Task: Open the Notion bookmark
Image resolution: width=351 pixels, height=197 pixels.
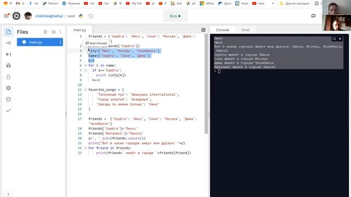Action: tap(50, 3)
